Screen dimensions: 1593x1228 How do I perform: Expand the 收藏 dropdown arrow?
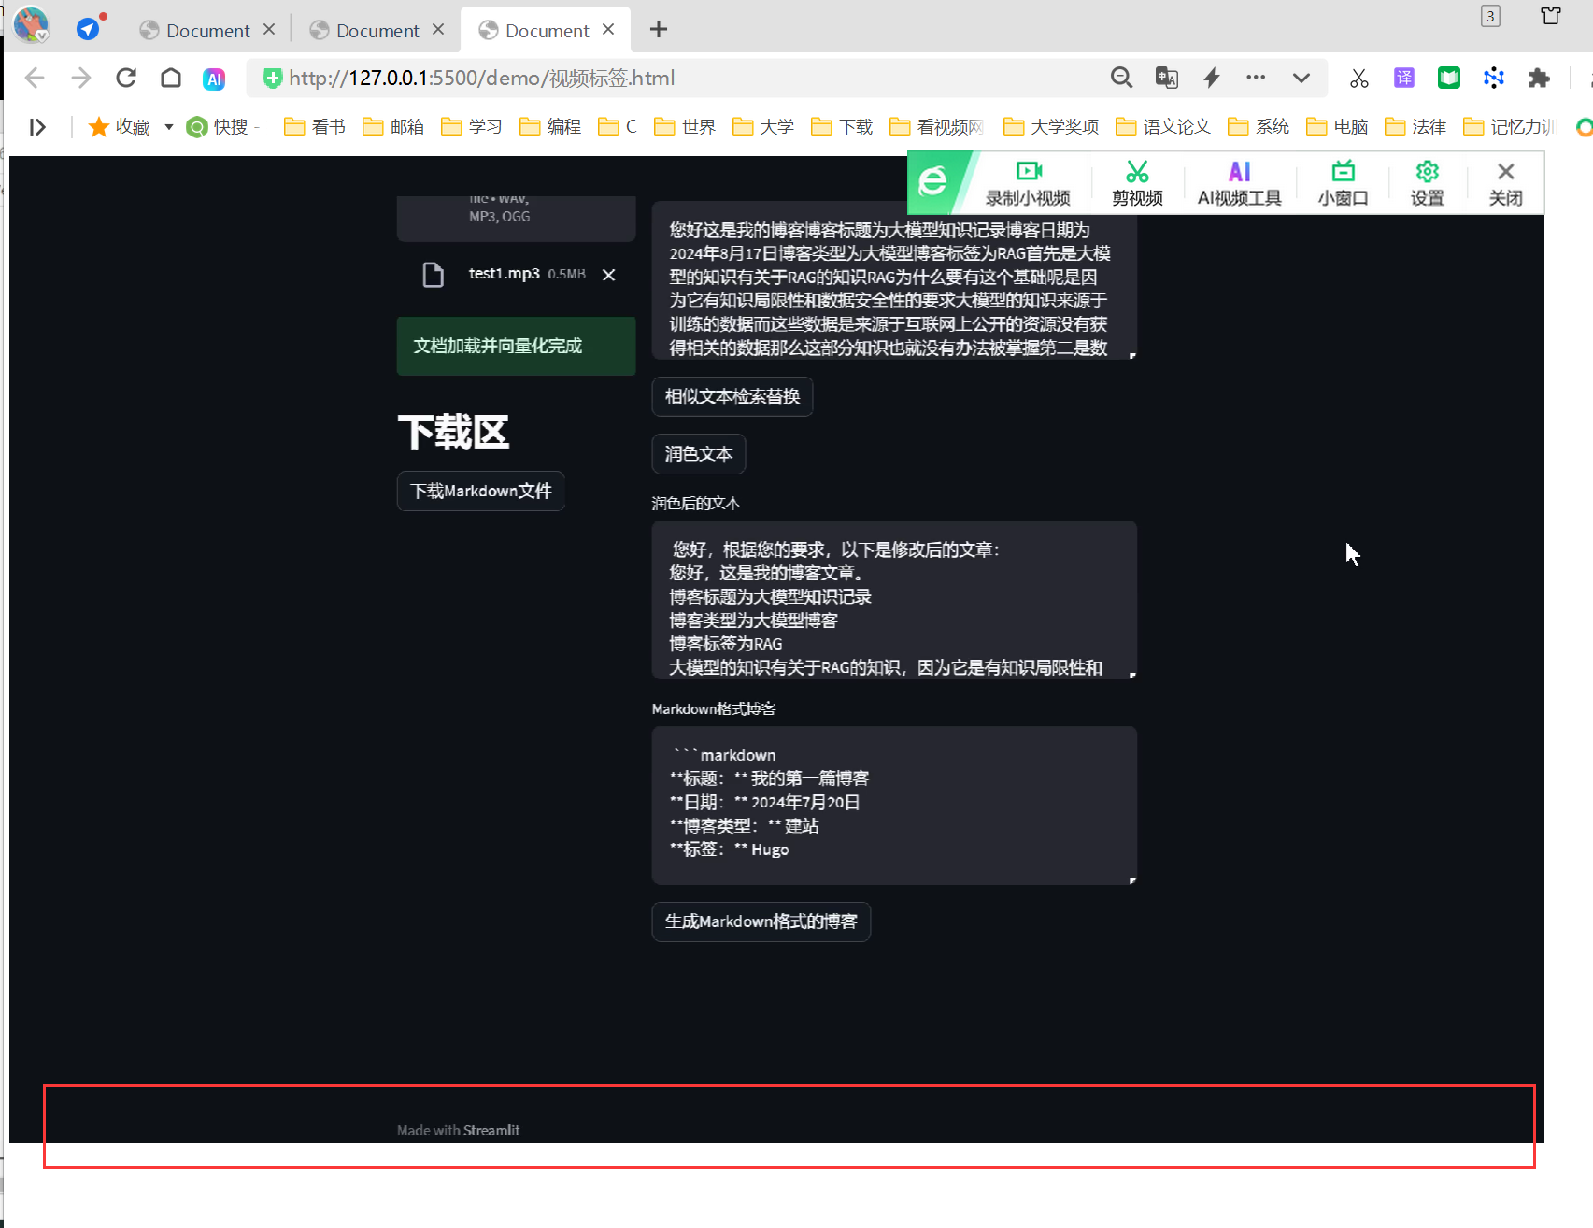(x=169, y=126)
